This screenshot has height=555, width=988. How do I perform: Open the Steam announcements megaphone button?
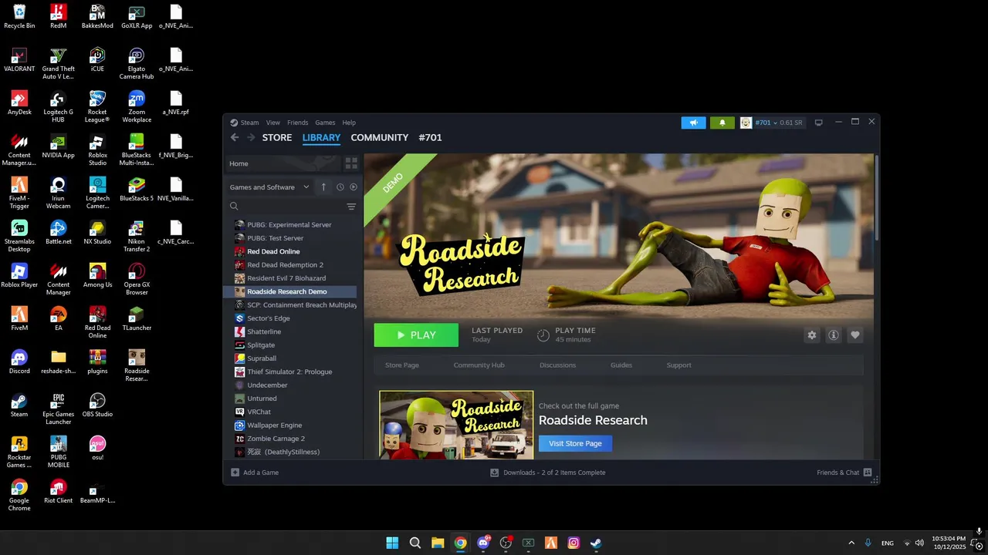693,123
